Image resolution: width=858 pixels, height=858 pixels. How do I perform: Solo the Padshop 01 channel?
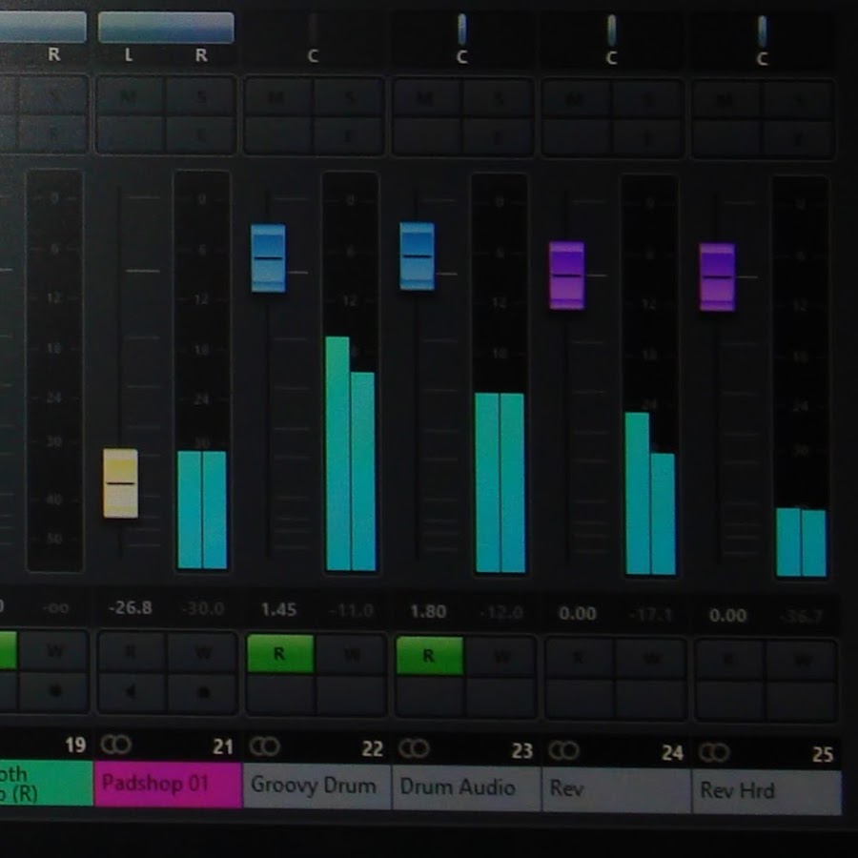pyautogui.click(x=201, y=97)
